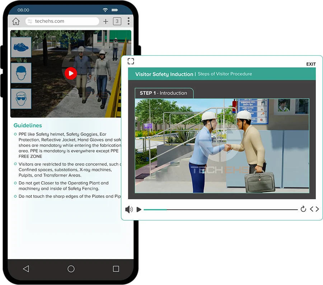Click the Guidelines heading
This screenshot has width=323, height=285.
click(x=28, y=126)
